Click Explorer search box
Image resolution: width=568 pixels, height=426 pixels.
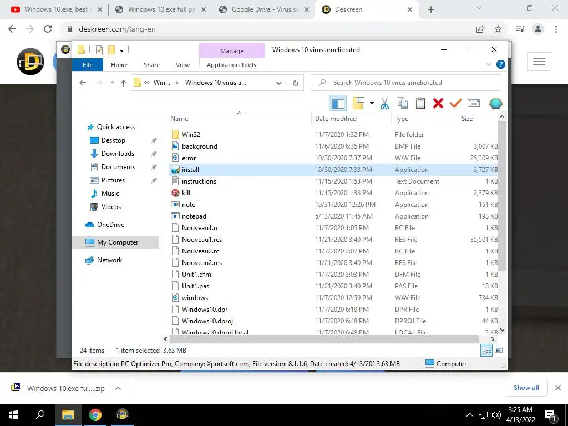click(405, 83)
